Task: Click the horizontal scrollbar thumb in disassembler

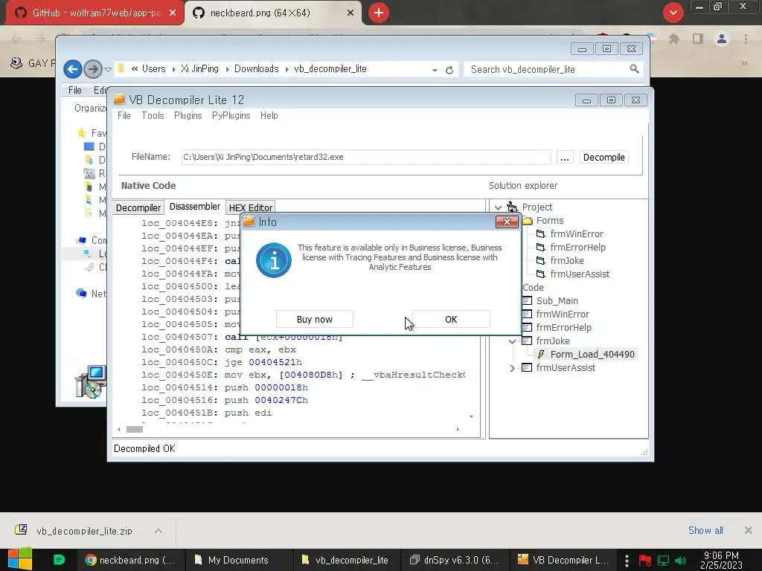Action: pos(135,429)
